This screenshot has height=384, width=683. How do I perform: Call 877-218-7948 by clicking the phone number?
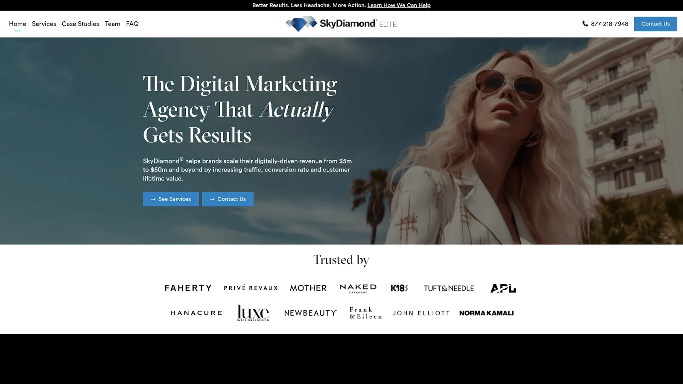(x=609, y=24)
